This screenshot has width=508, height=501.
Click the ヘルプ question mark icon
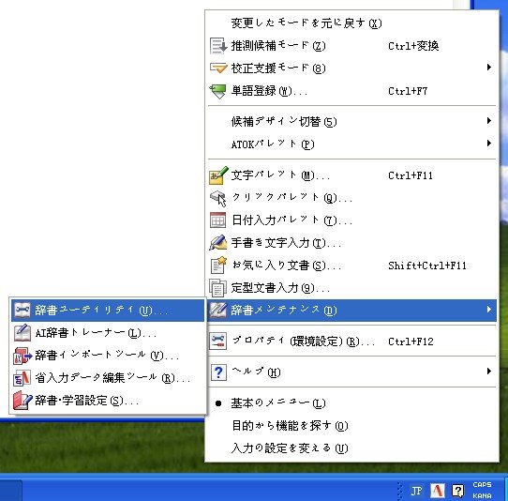(218, 372)
